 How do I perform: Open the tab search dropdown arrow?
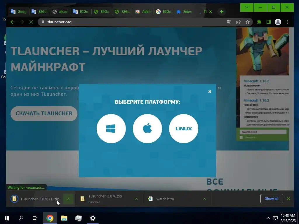(247, 7)
